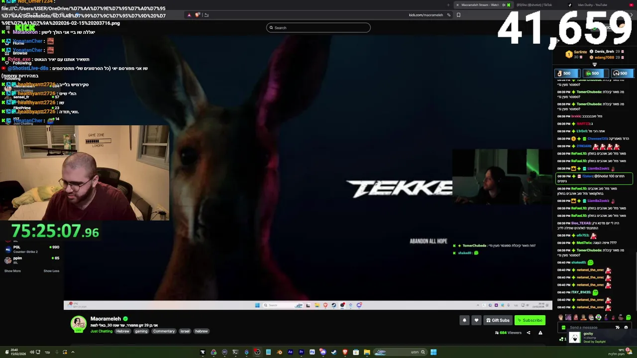Screen dimensions: 637x358
Task: Switch to the TikTok browser tab
Action: (x=542, y=5)
